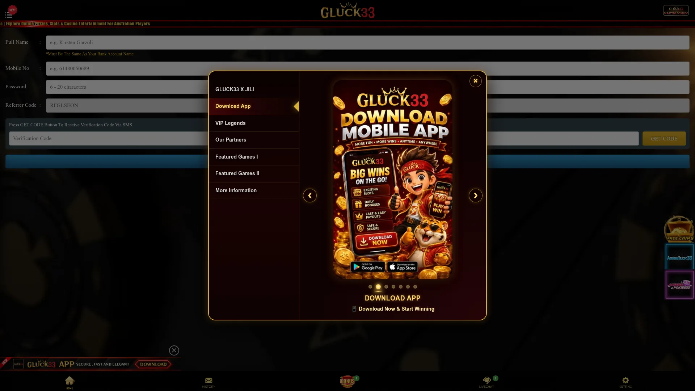Jump to the fifth carousel dot
This screenshot has height=391, width=695.
click(x=401, y=287)
